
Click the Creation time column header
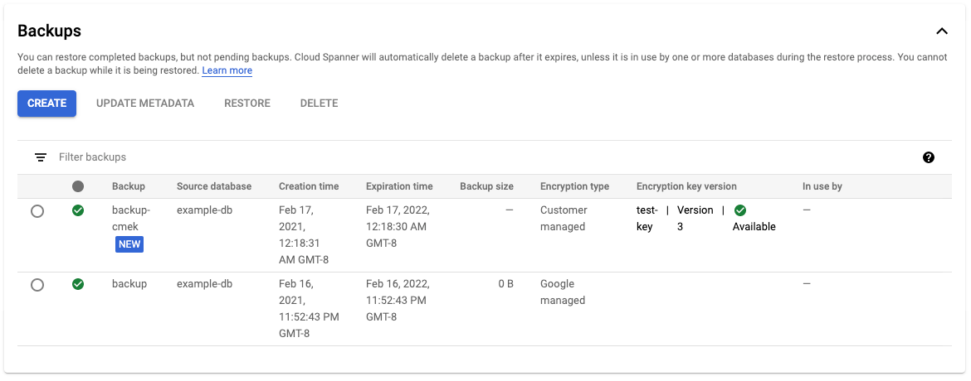tap(309, 186)
